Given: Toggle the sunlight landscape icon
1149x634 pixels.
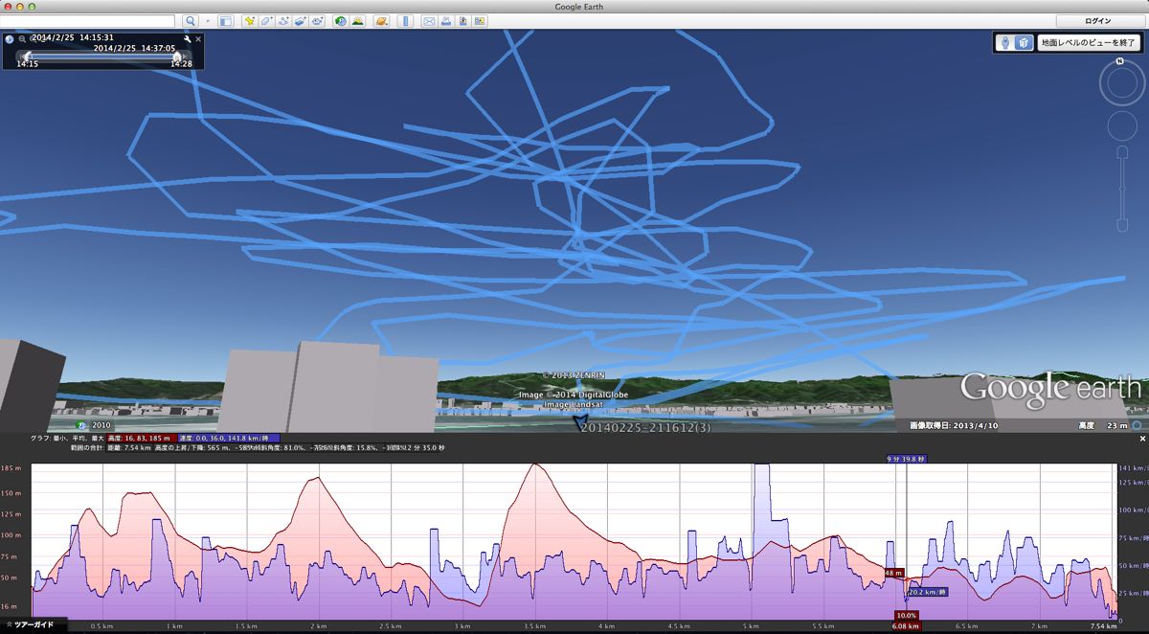Looking at the screenshot, I should (357, 21).
